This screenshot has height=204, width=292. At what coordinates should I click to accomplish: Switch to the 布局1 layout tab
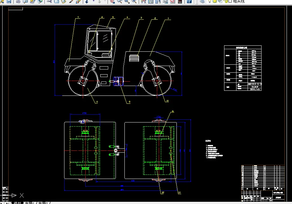pyautogui.click(x=30, y=203)
